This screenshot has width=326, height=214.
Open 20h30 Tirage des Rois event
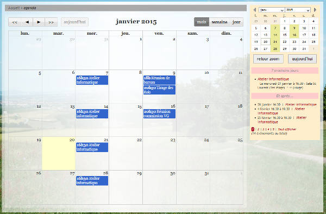159,90
